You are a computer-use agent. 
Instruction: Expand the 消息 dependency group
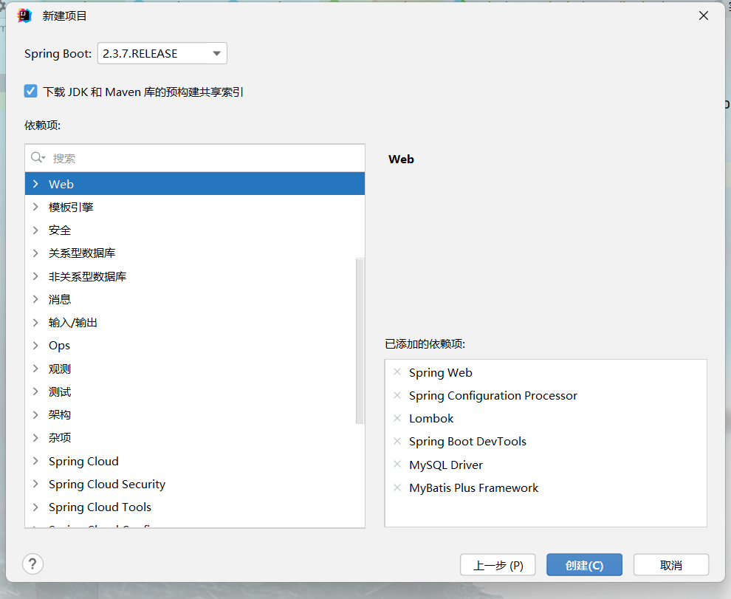click(x=35, y=299)
